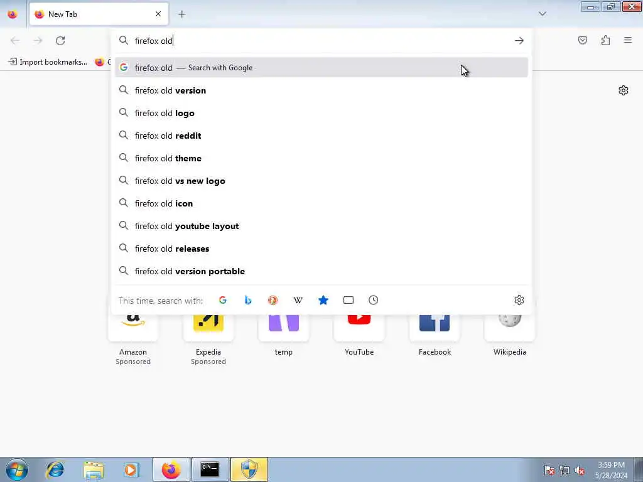The width and height of the screenshot is (643, 482).
Task: Search bookmarks with the star icon
Action: 323,300
